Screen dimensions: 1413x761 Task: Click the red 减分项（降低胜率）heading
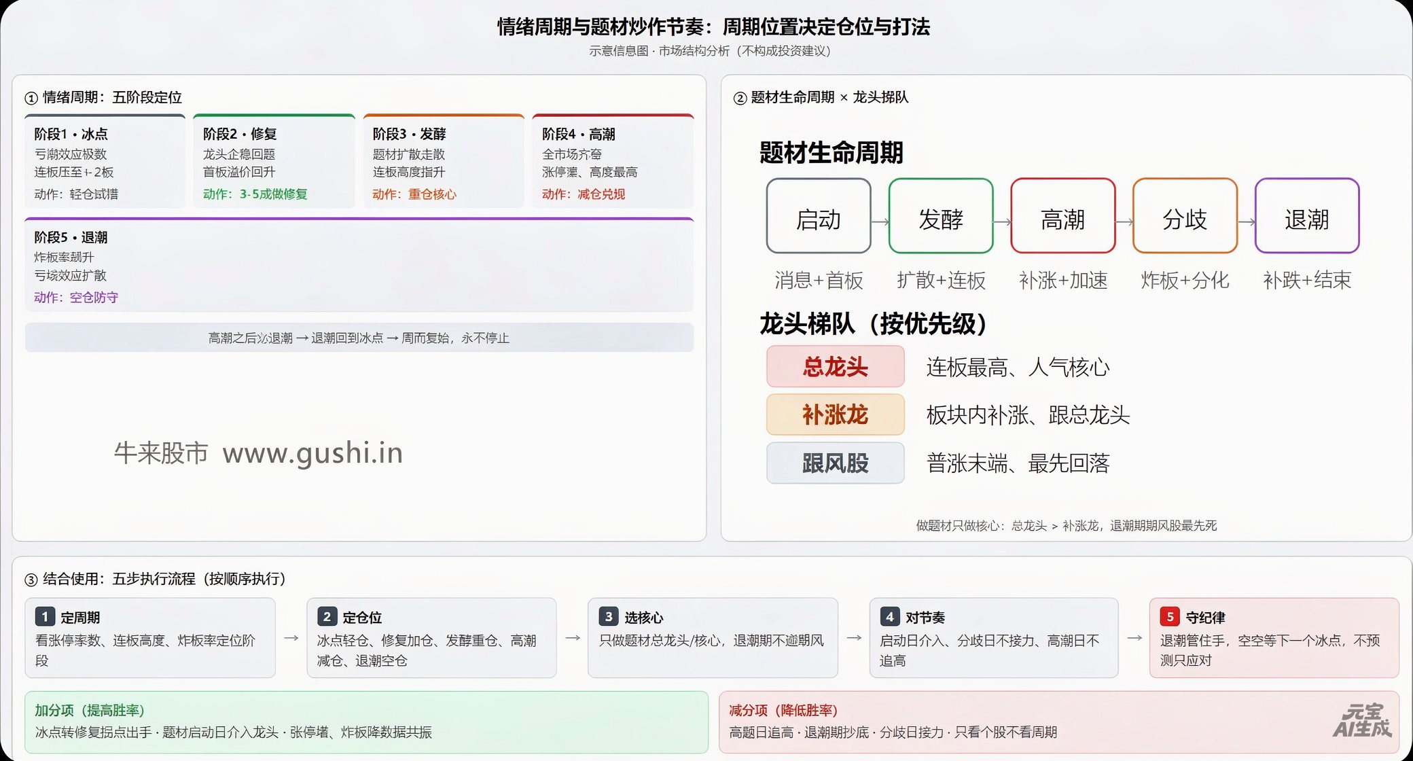[784, 711]
